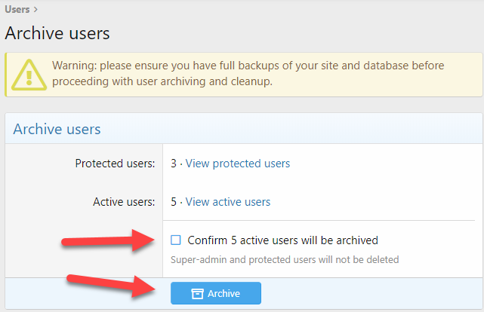This screenshot has height=312, width=484.
Task: Click the Protected users label
Action: 115,164
